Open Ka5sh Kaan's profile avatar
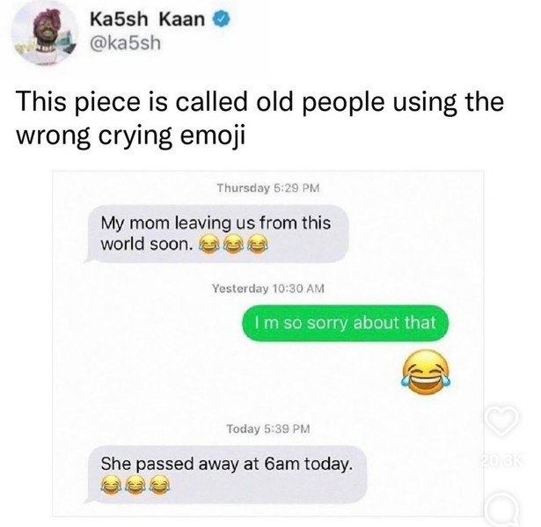This screenshot has height=527, width=541. 45,33
